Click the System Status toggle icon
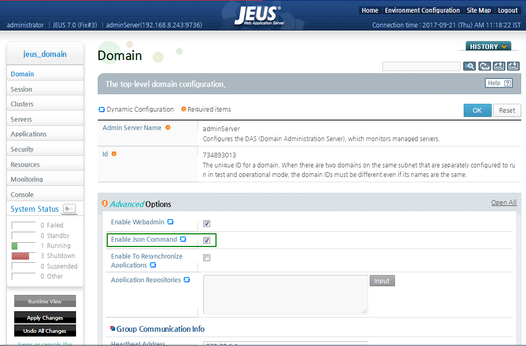The image size is (526, 346). tap(70, 209)
